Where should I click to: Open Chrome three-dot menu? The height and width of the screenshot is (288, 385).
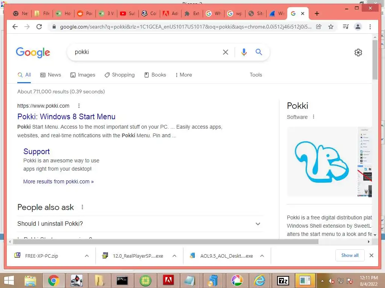(370, 27)
